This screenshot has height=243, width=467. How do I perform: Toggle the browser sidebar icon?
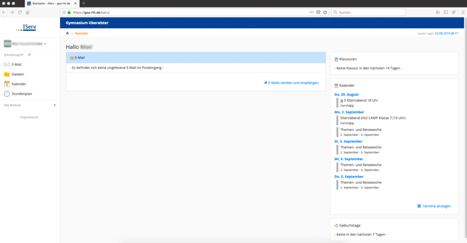click(446, 12)
